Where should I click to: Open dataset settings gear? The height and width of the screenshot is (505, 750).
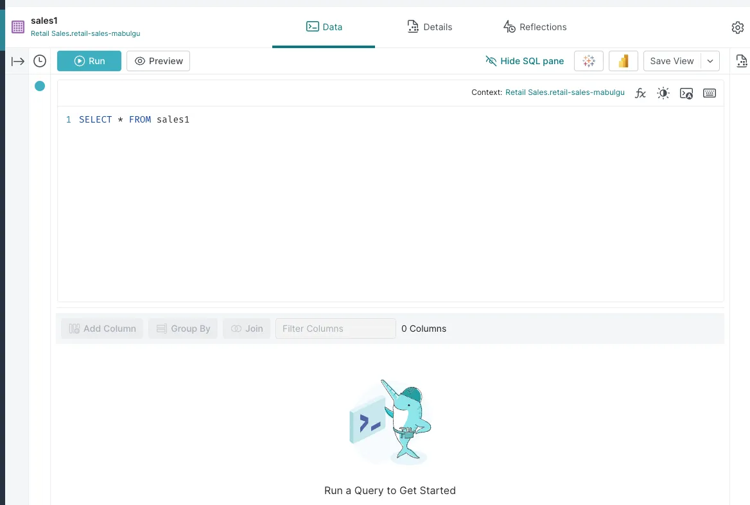coord(737,27)
